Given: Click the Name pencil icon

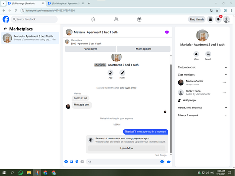Looking at the screenshot, I should pyautogui.click(x=122, y=73).
